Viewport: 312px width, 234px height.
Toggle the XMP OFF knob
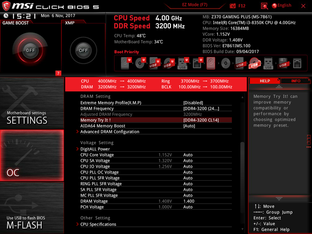tap(83, 50)
